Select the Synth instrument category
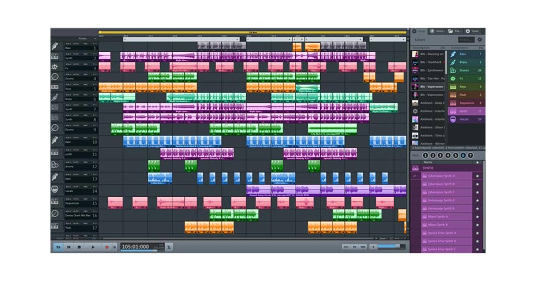This screenshot has width=536, height=281. coord(466,111)
